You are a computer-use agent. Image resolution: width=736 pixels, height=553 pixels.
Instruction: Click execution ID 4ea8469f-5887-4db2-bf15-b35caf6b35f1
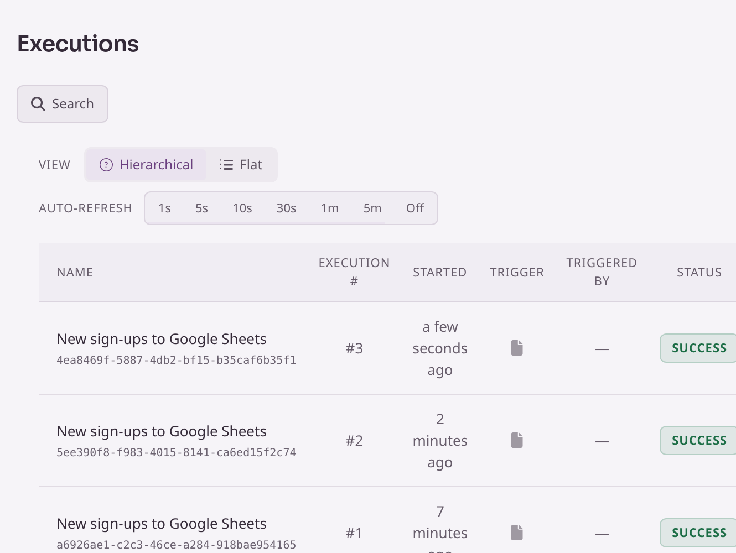click(x=177, y=361)
